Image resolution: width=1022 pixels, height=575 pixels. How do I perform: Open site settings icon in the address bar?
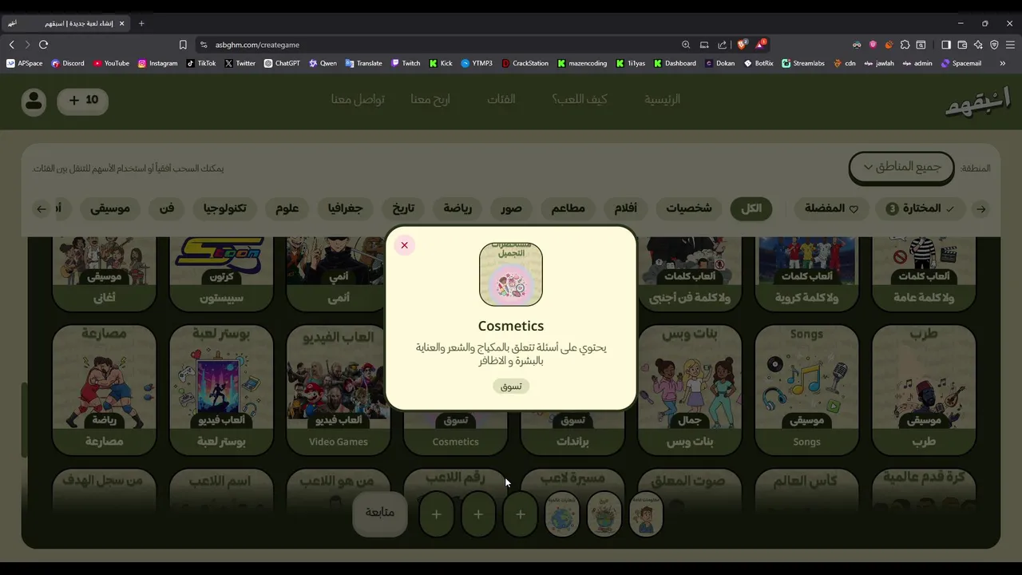click(x=204, y=45)
